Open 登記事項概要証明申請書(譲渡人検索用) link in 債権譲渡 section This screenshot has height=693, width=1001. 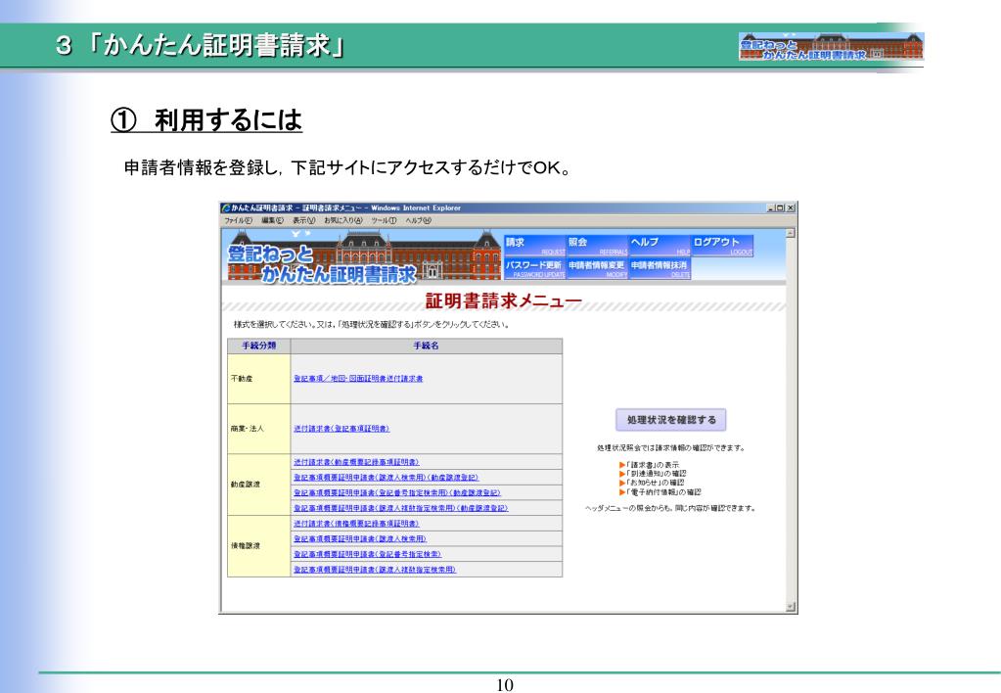click(360, 538)
